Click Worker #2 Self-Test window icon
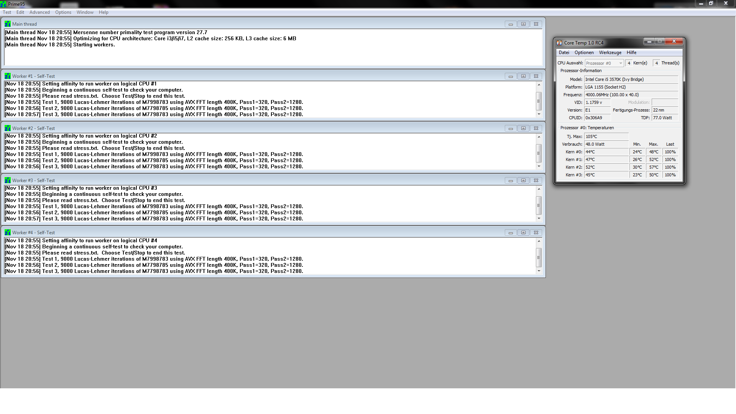The image size is (736, 414). [x=7, y=128]
